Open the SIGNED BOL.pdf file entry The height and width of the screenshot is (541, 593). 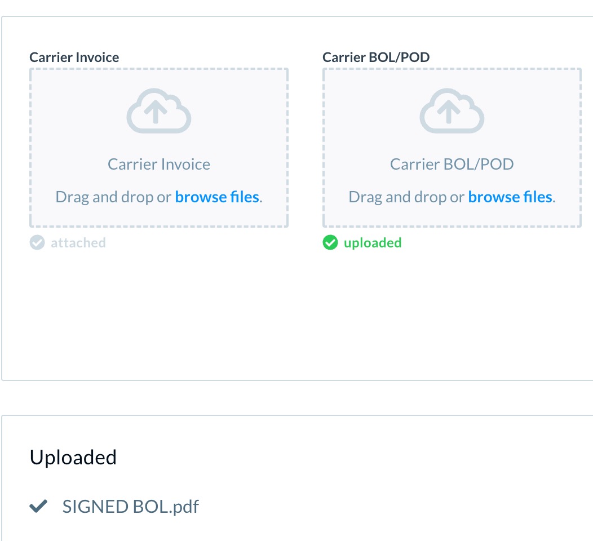click(130, 507)
